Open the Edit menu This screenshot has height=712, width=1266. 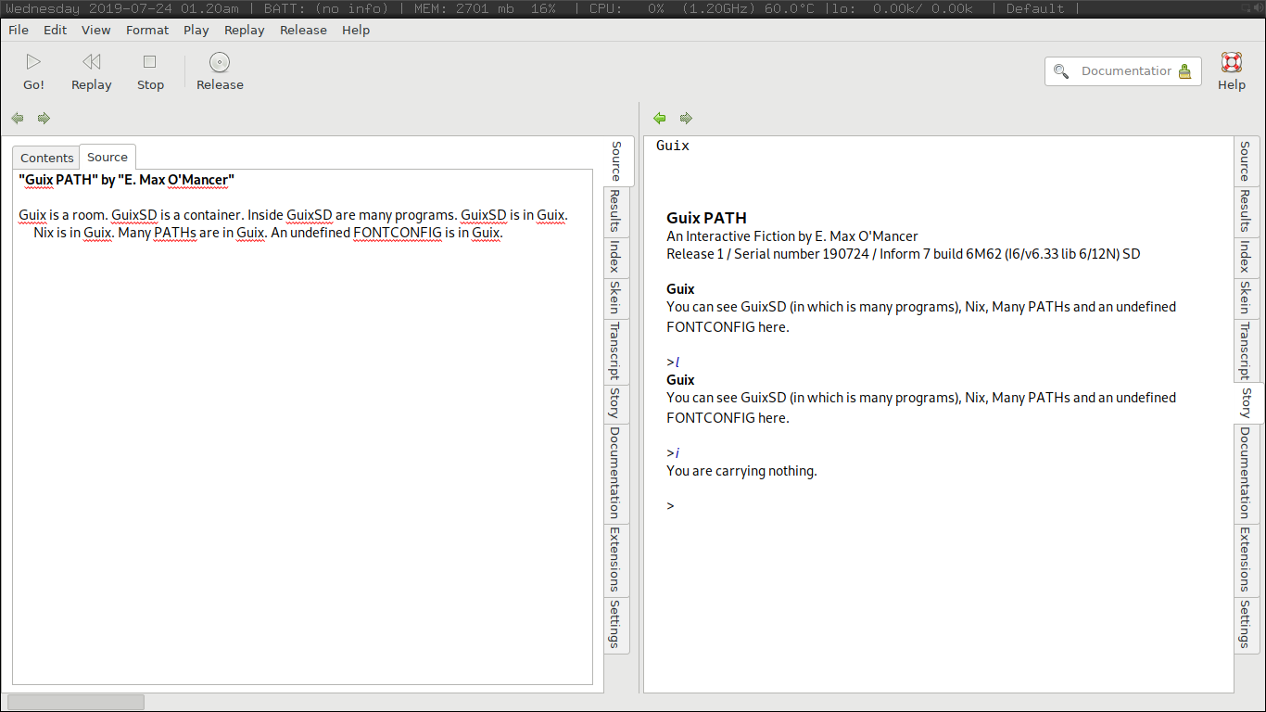[x=56, y=30]
